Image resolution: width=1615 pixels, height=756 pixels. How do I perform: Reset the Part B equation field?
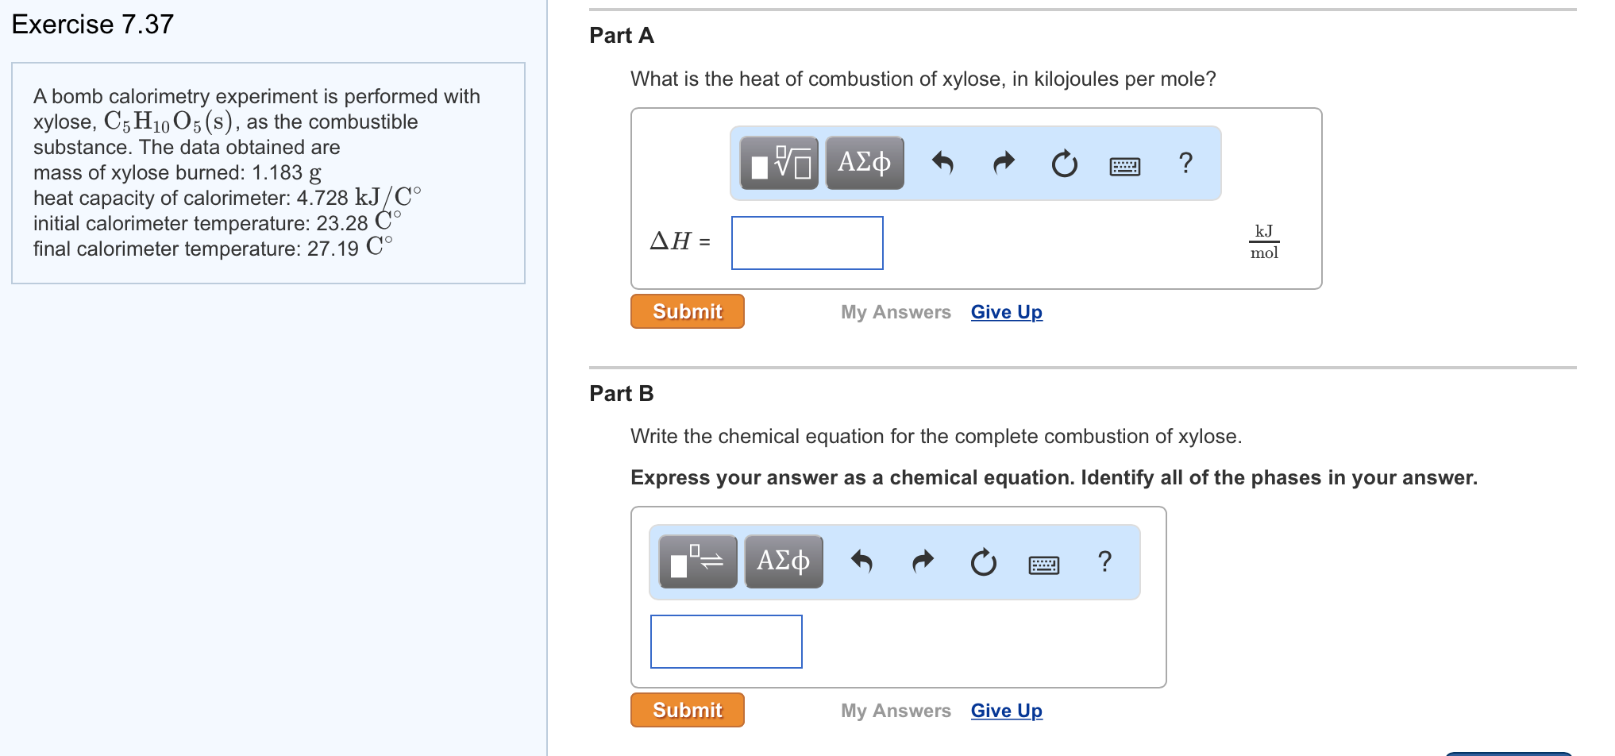(x=983, y=563)
